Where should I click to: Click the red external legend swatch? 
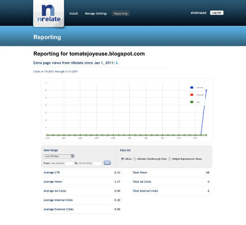pyautogui.click(x=192, y=95)
